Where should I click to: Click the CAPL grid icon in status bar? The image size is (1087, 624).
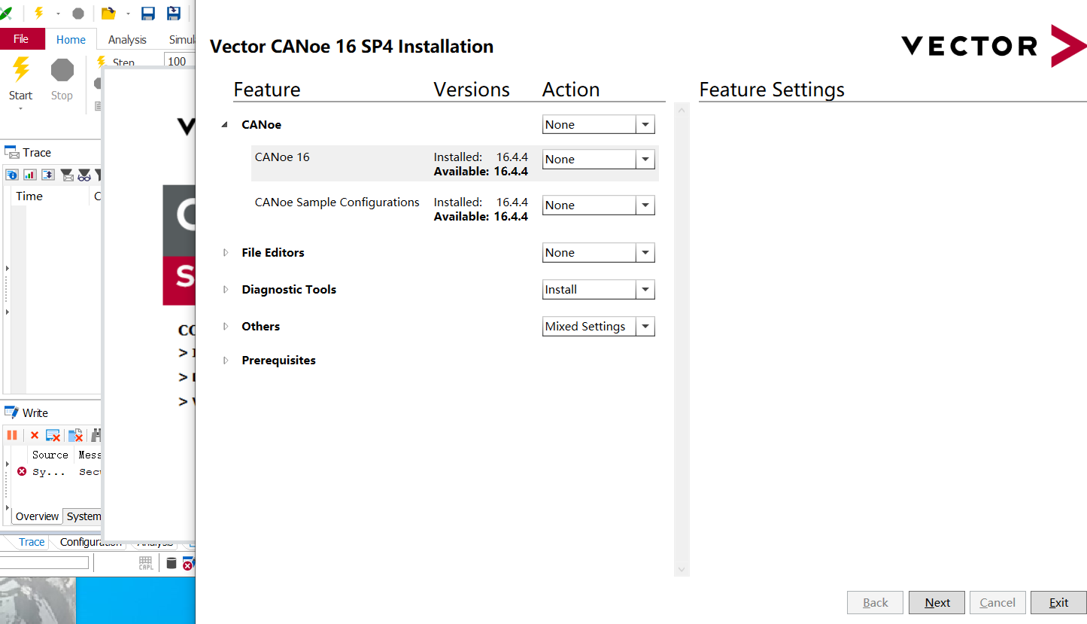point(147,563)
